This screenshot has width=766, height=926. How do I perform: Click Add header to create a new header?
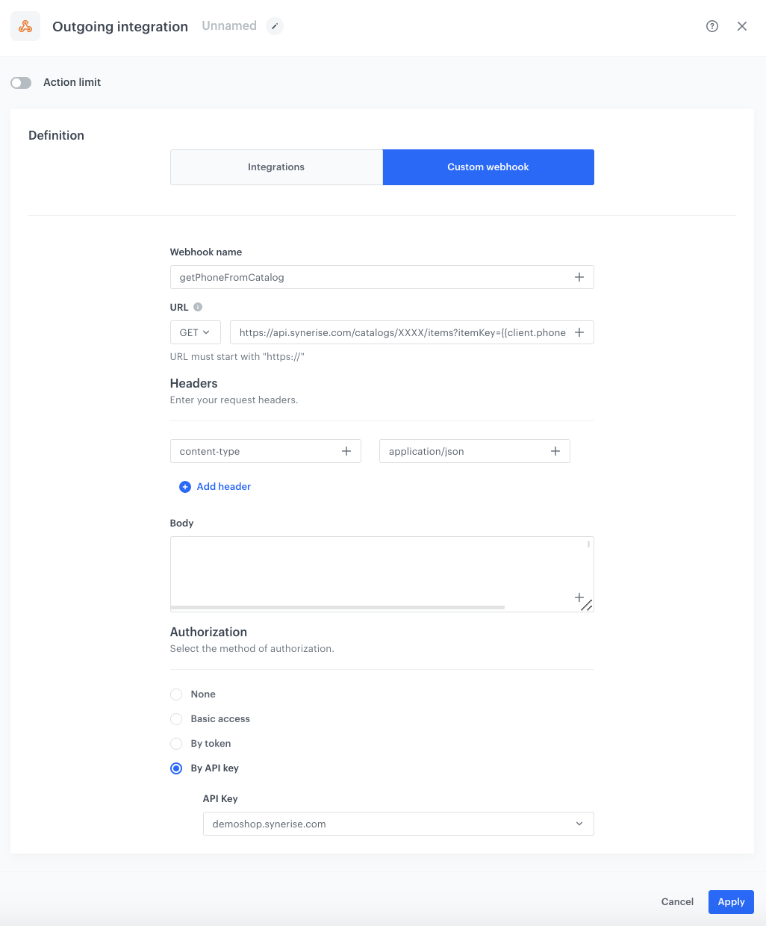(x=215, y=486)
